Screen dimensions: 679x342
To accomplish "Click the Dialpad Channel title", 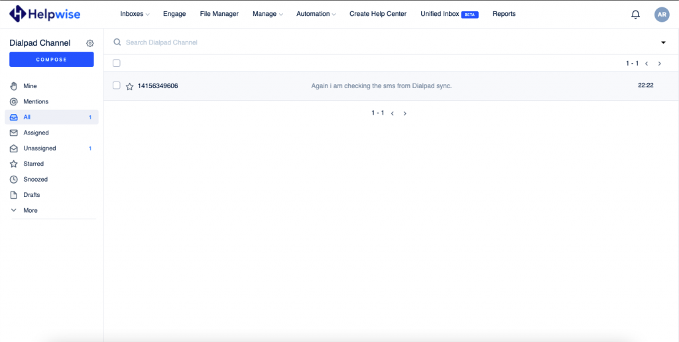I will pos(40,43).
